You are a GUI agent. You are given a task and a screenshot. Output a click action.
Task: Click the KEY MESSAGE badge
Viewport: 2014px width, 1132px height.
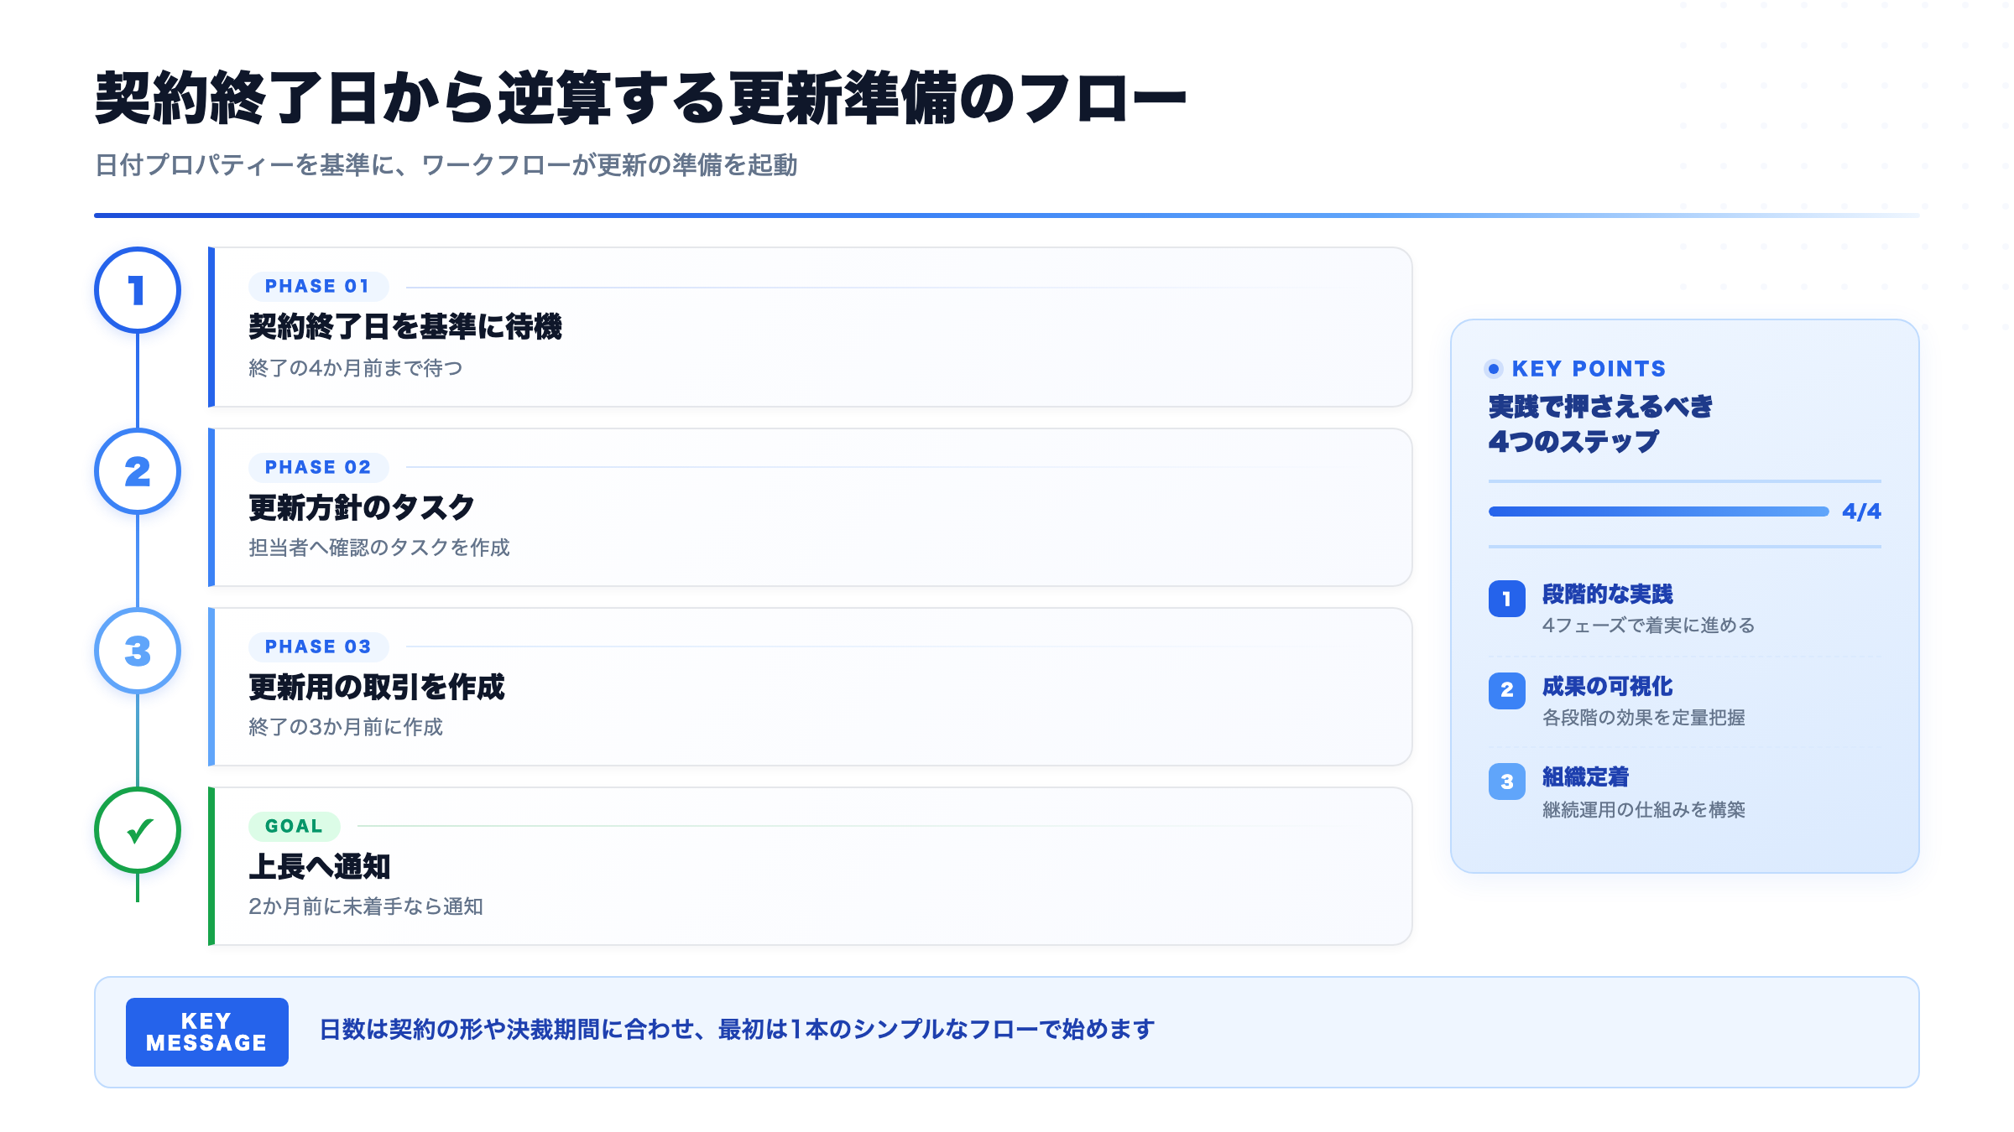pos(207,1032)
